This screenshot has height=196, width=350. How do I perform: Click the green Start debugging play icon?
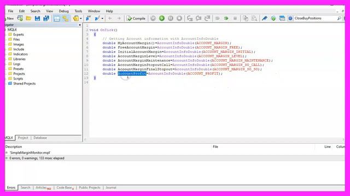click(x=162, y=18)
